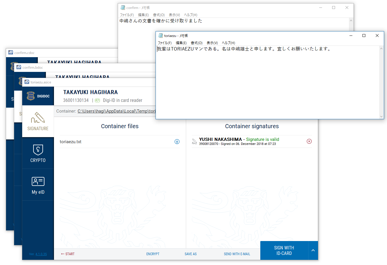Remove Yushi Nakashima's signature with red X

tap(309, 141)
